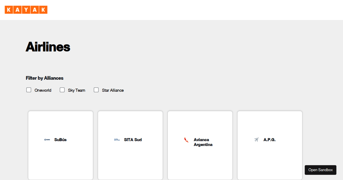Open the Avianca Argentina name link
Image resolution: width=343 pixels, height=180 pixels.
point(203,142)
